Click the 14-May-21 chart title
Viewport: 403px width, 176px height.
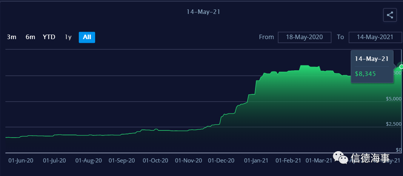203,12
